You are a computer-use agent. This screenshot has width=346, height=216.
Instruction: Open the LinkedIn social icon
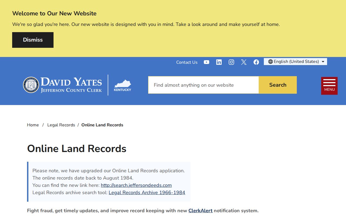(219, 62)
